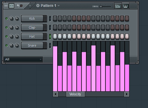Screen dimensions: 148x108
Task: Click the right arrow of graph editor scrollbar
Action: 126,94
